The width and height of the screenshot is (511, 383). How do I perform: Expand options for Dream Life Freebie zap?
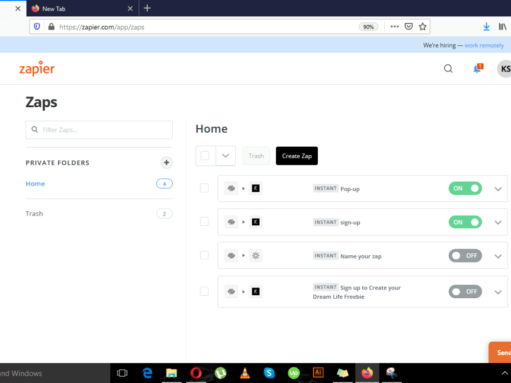(498, 292)
